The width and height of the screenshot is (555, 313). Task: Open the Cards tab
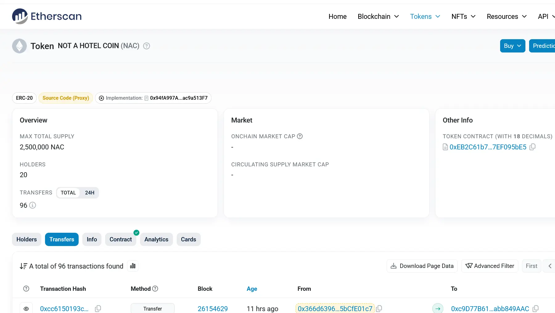(188, 240)
